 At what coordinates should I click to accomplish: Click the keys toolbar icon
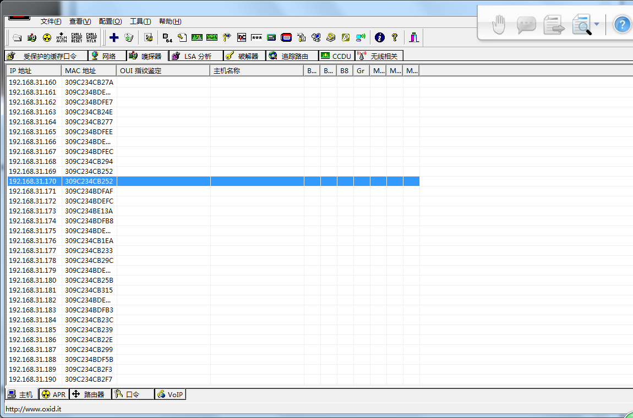(x=227, y=38)
